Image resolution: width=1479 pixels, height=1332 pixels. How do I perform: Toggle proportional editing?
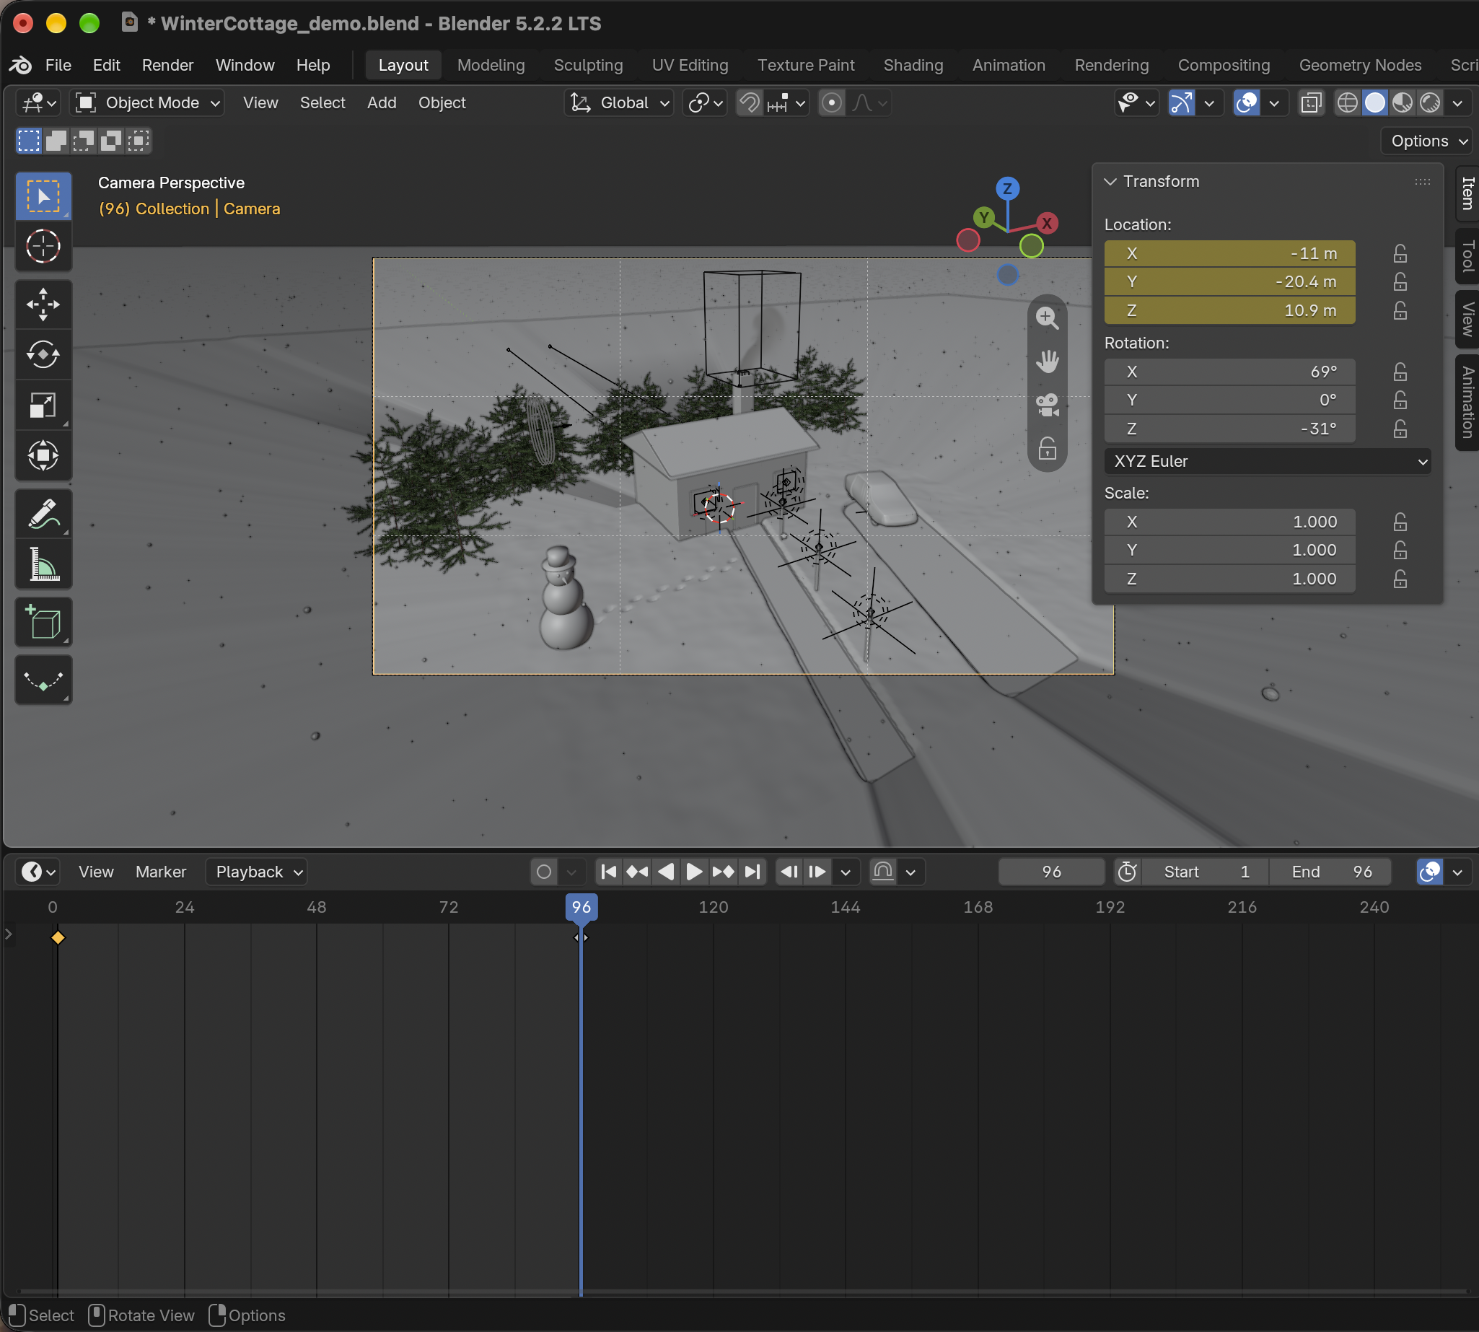tap(831, 103)
